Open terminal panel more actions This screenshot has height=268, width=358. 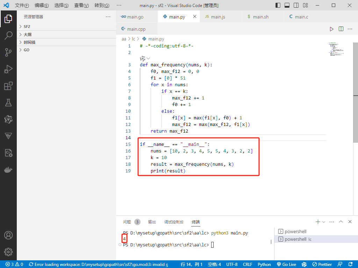[332, 222]
